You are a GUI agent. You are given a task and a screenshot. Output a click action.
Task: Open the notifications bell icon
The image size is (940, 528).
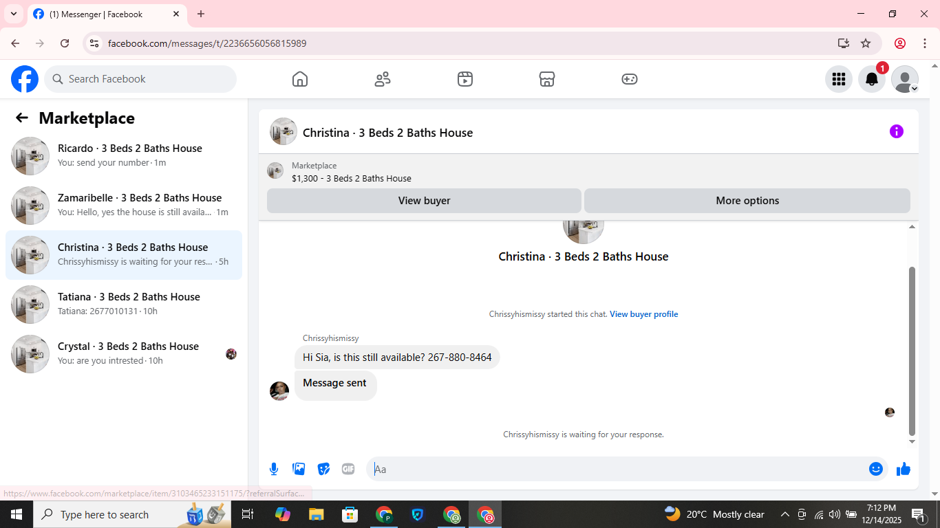[872, 79]
